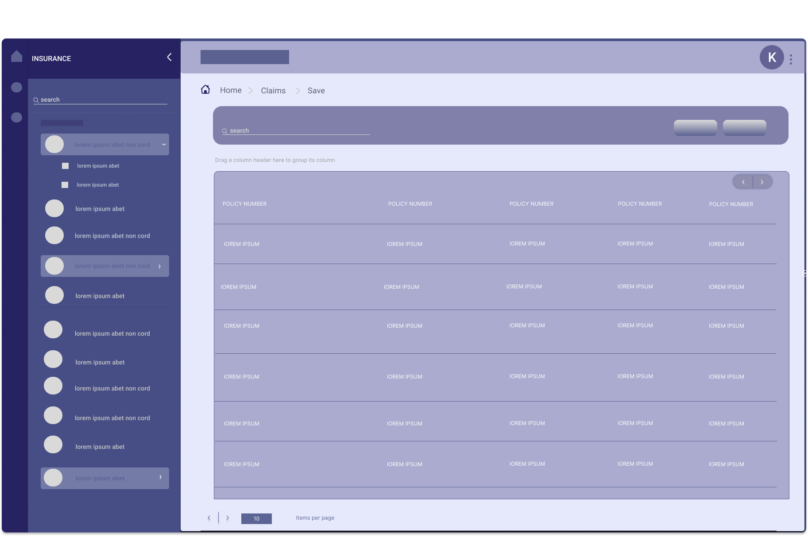Viewport: 808px width, 536px height.
Task: Click the magnifier icon in the table search bar
Action: point(224,131)
